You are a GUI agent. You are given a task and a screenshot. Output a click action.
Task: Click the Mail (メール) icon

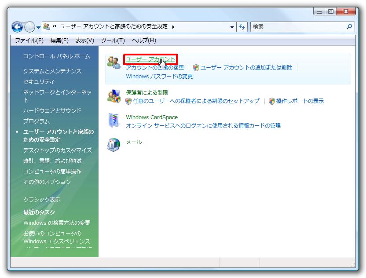pyautogui.click(x=113, y=144)
